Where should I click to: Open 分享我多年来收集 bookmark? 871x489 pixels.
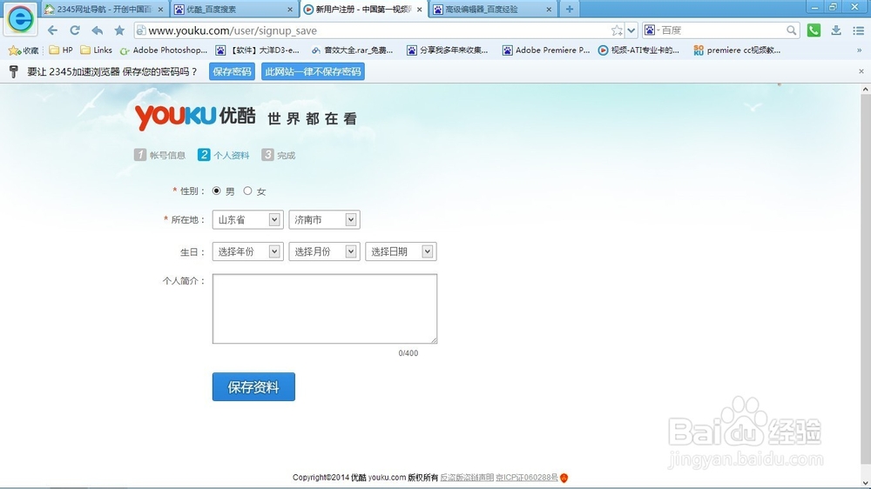click(447, 50)
